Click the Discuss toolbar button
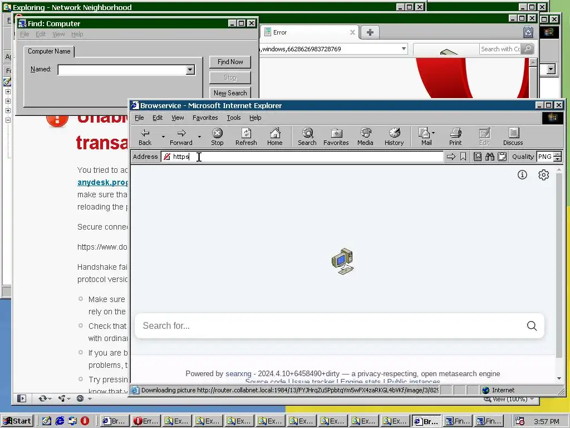Viewport: 570px width, 428px height. 513,137
